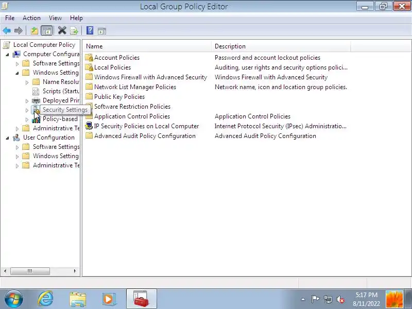412x309 pixels.
Task: Click the Deployed Printers printer icon
Action: click(x=36, y=100)
